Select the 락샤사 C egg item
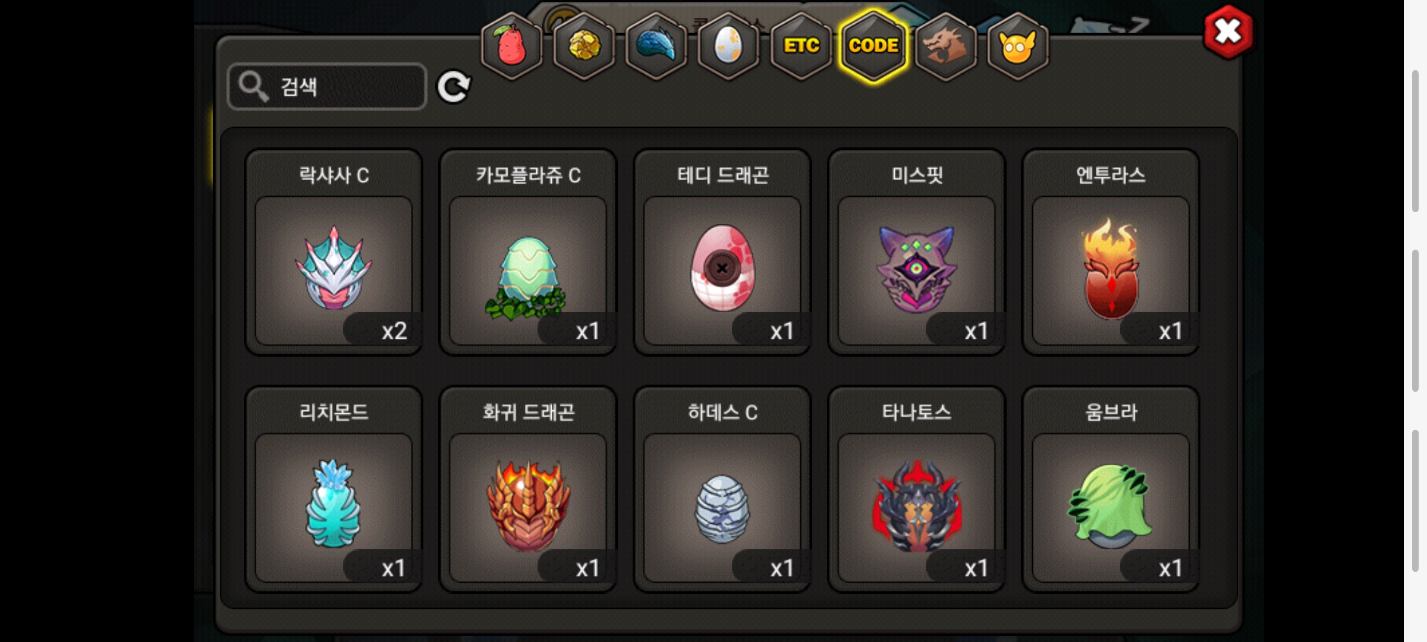 [334, 252]
